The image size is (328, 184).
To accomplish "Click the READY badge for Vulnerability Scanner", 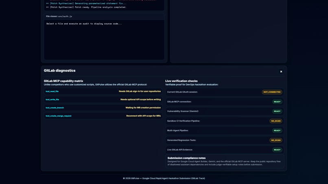I will 277,111.
